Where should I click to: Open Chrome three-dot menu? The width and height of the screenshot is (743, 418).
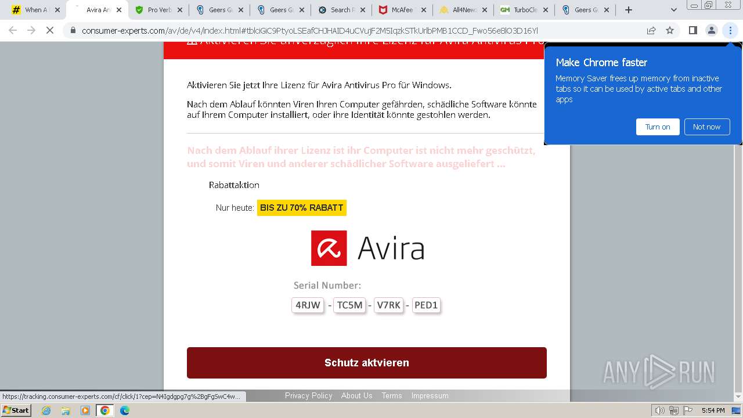pos(730,30)
